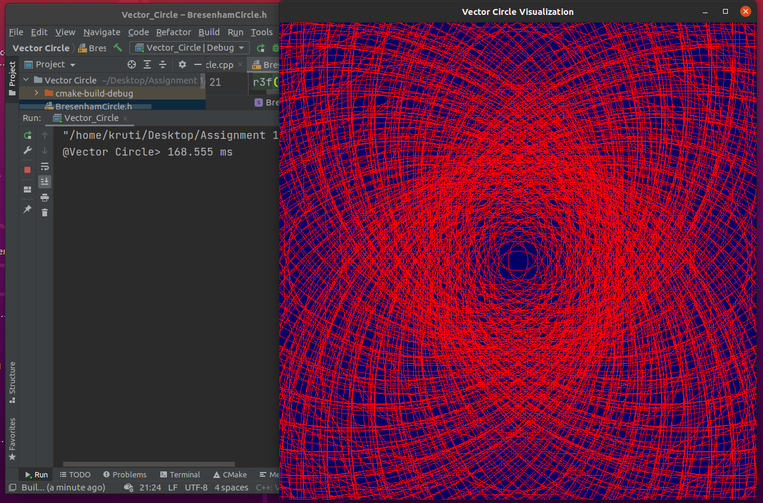Click the Run icon beside Vector_Circle | Debug
Image resolution: width=763 pixels, height=503 pixels.
[260, 48]
